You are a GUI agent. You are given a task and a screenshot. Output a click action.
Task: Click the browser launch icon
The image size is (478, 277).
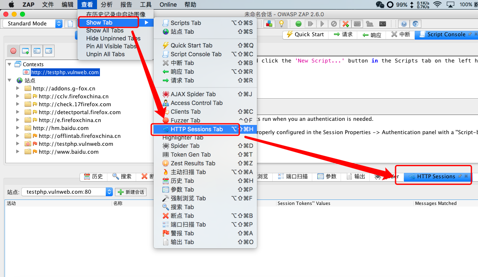click(415, 24)
